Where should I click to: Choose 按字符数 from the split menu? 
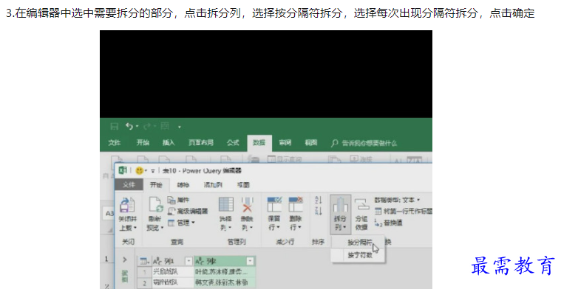[x=358, y=255]
